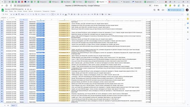The width and height of the screenshot is (190, 107).
Task: Move the document with the folder icon
Action: tap(28, 9)
